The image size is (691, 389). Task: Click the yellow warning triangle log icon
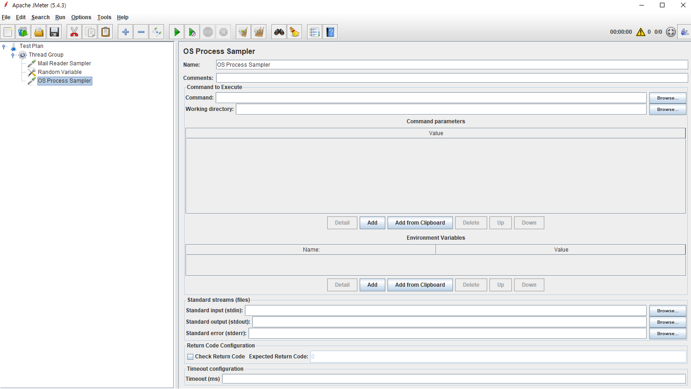point(641,32)
